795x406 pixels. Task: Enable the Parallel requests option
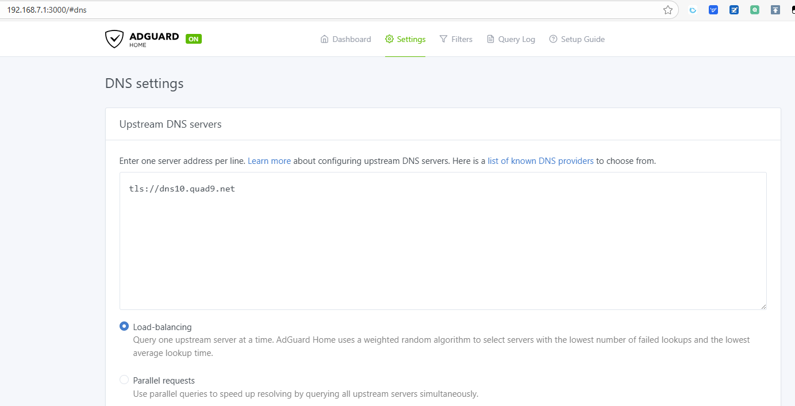click(124, 380)
